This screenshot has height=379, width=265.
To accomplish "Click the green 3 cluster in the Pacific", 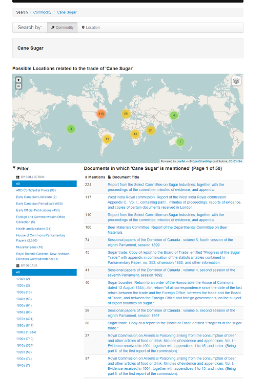I will tap(71, 129).
